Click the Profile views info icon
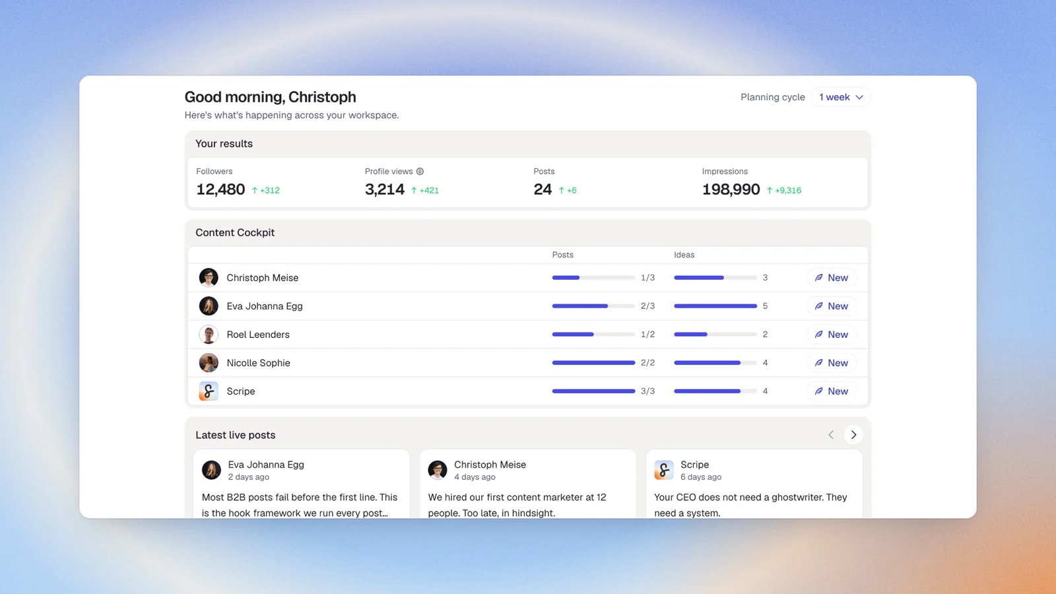 point(420,172)
